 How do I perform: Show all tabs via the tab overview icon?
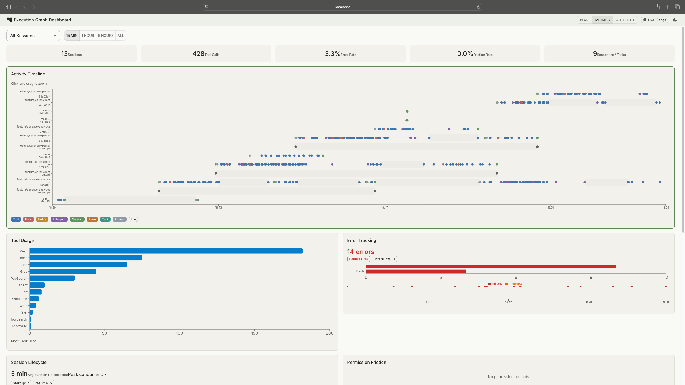click(x=677, y=7)
